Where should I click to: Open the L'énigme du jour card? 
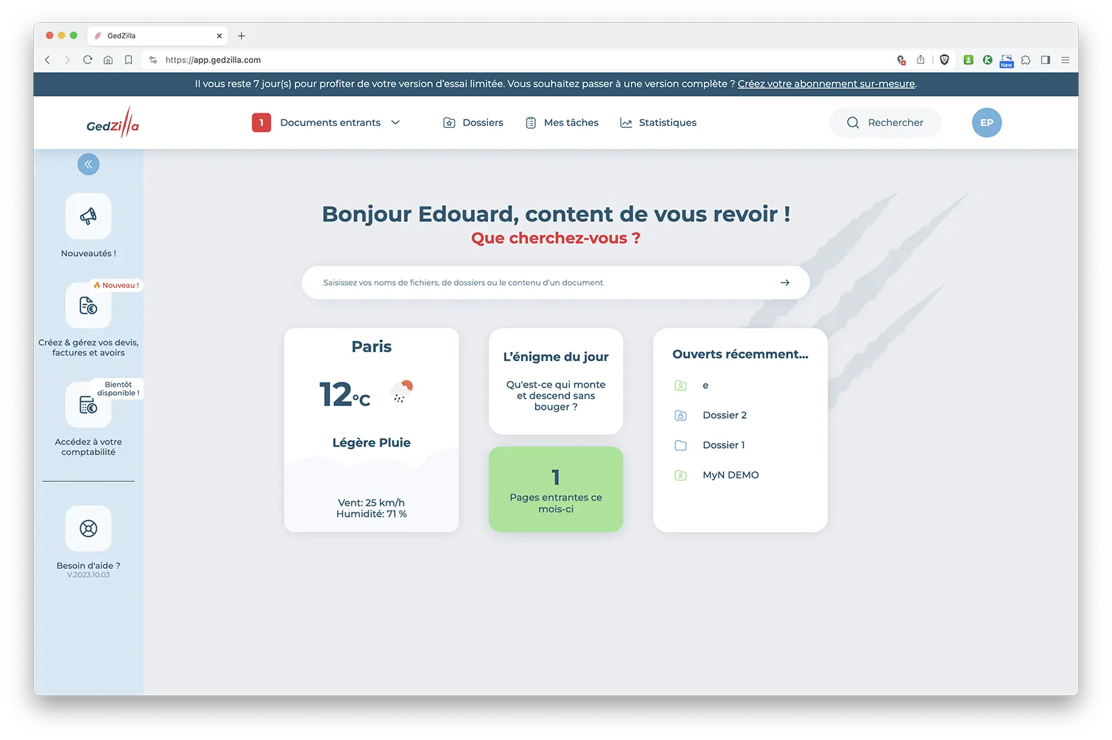point(556,381)
